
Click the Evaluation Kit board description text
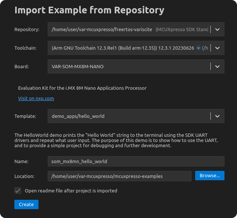coord(82,88)
